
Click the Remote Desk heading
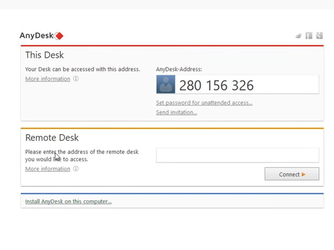(x=52, y=138)
